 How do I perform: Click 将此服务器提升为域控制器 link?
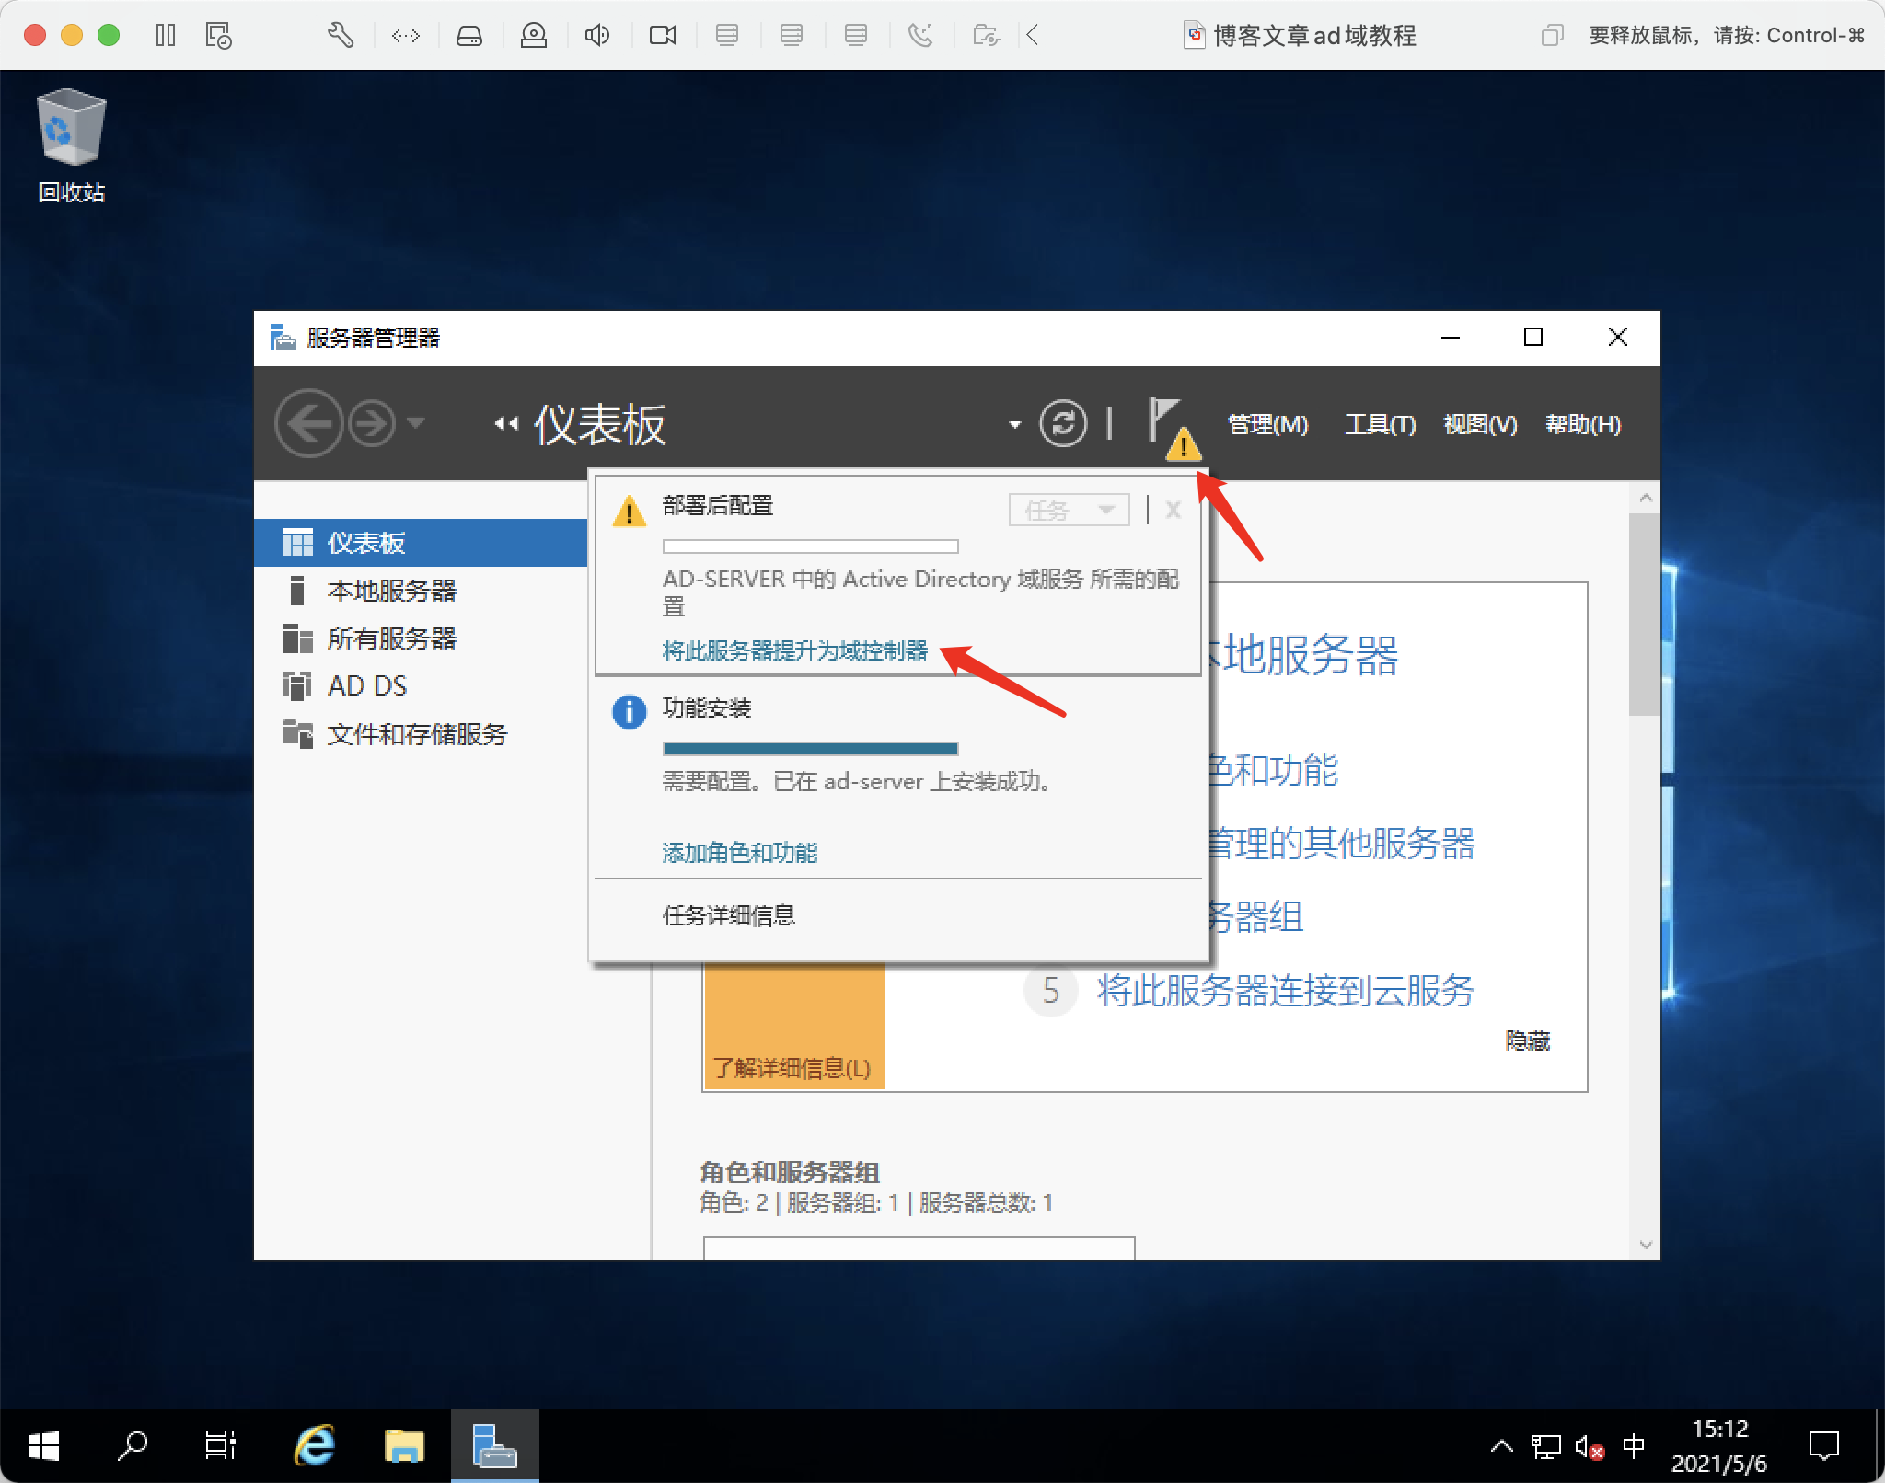click(x=794, y=650)
